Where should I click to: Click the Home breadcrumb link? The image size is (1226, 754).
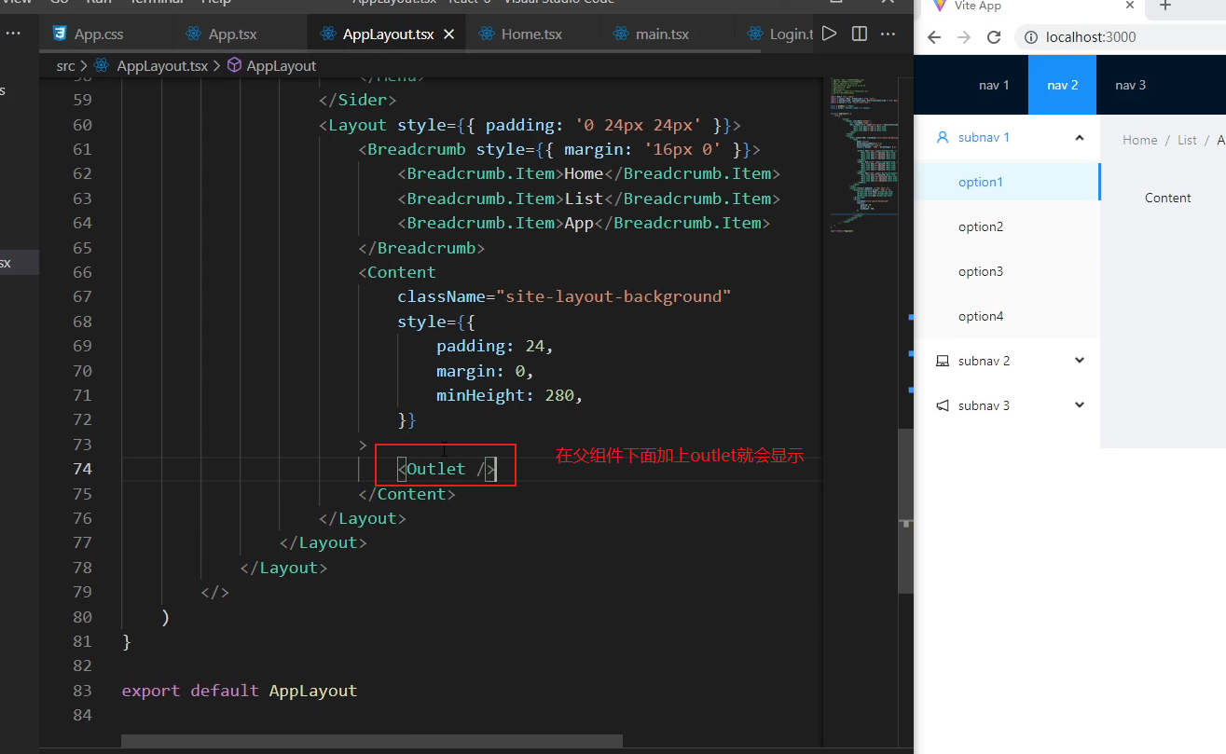[1139, 139]
